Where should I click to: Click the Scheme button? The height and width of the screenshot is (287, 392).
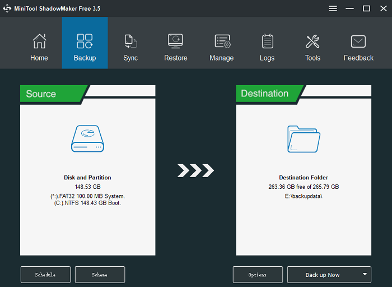click(x=100, y=275)
